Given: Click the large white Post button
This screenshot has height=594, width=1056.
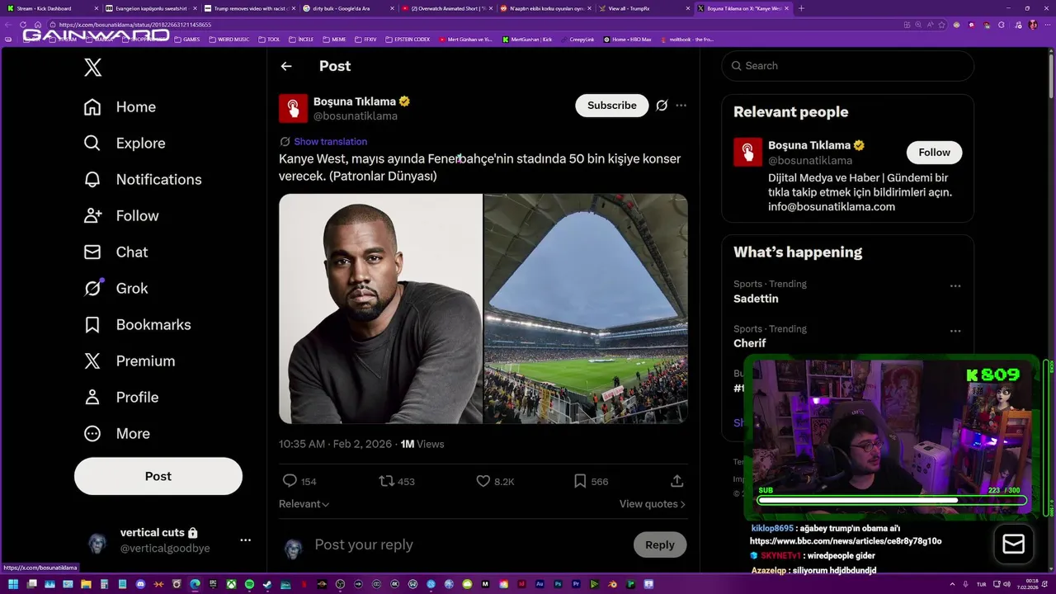Looking at the screenshot, I should (158, 476).
